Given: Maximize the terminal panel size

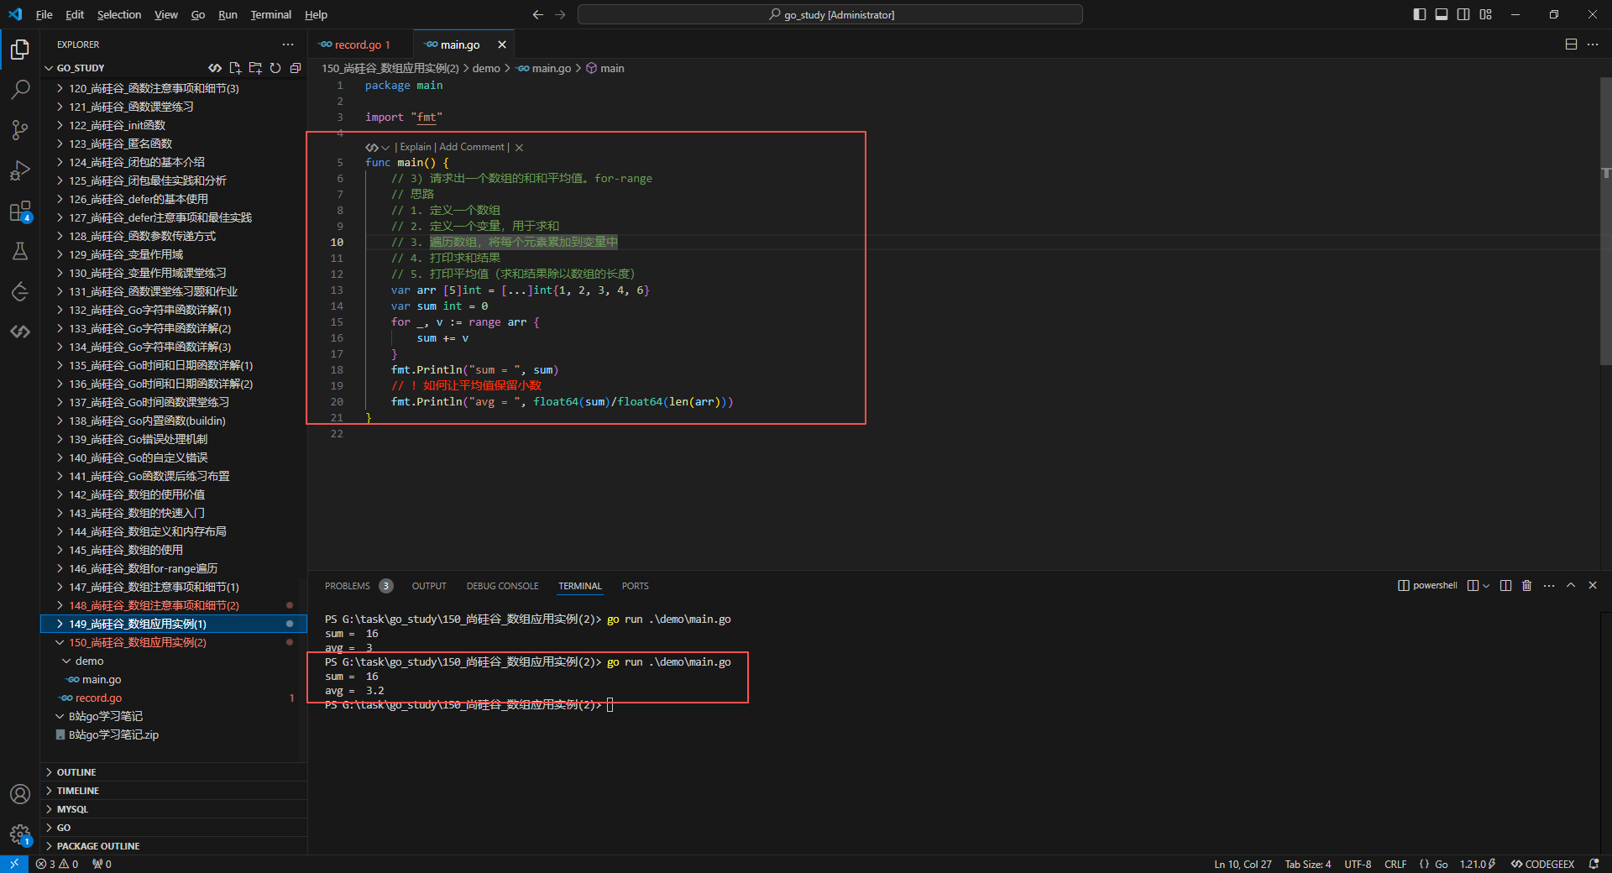Looking at the screenshot, I should point(1571,586).
